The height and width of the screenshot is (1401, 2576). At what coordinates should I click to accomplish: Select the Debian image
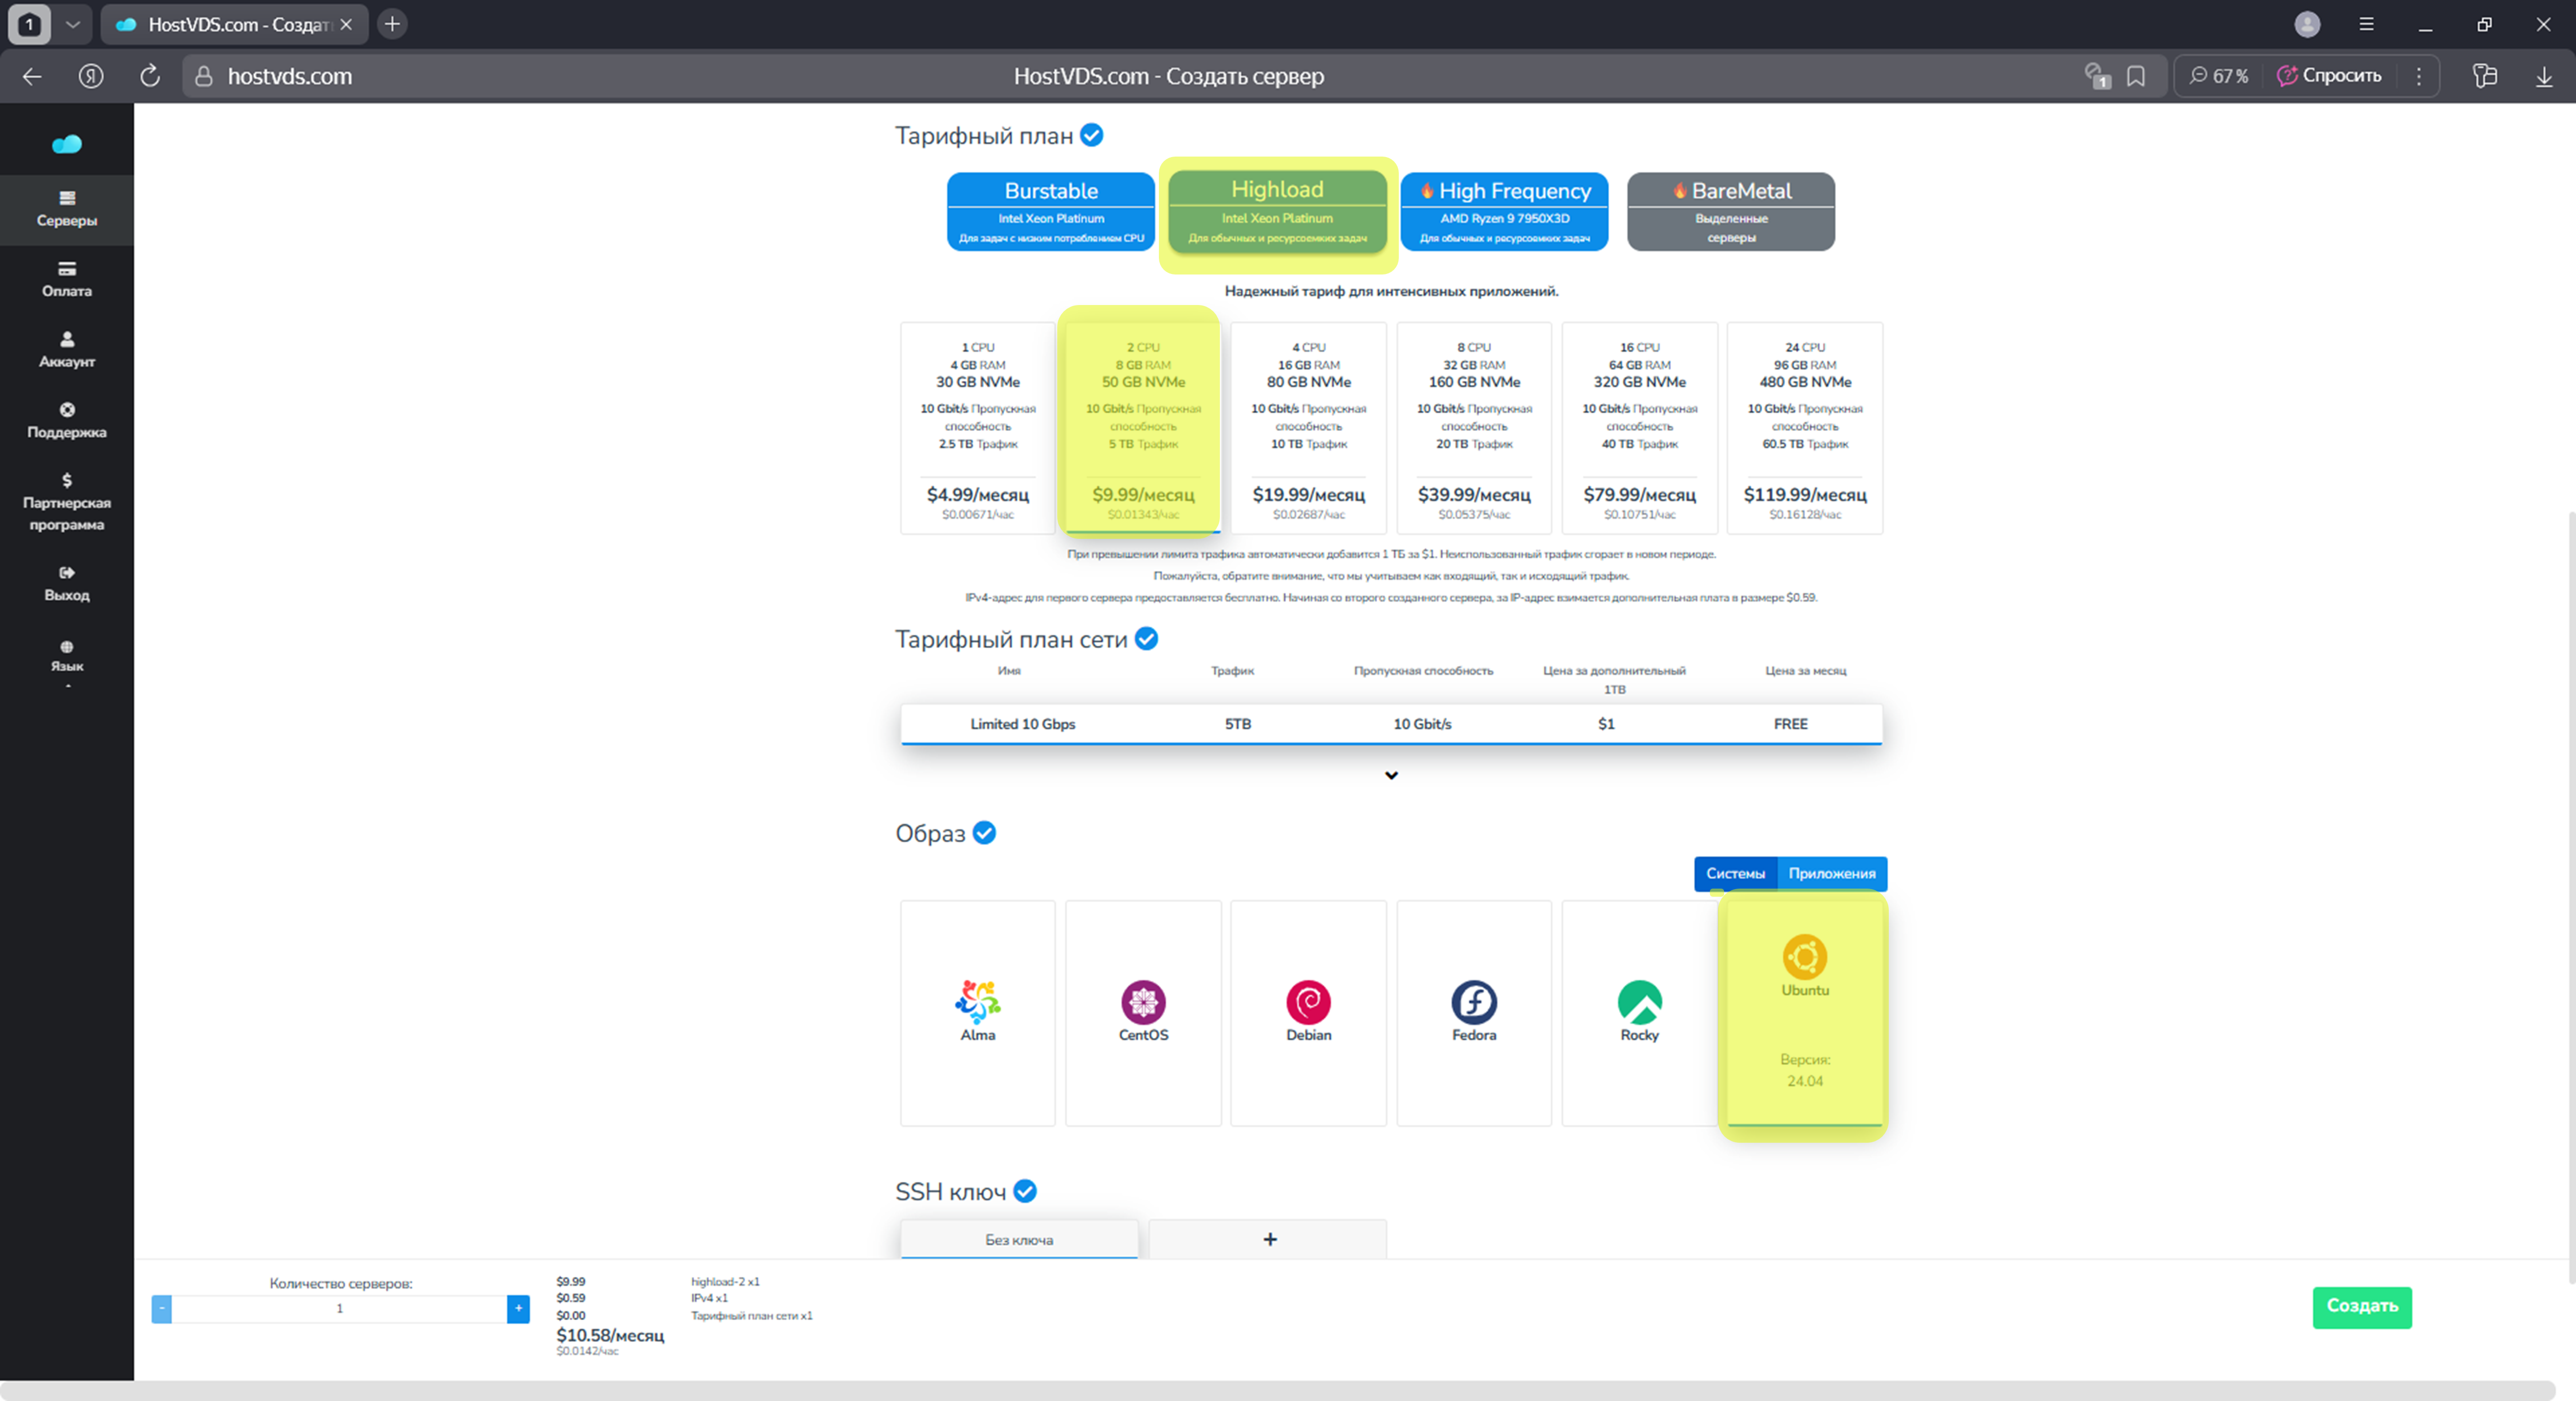1308,1013
